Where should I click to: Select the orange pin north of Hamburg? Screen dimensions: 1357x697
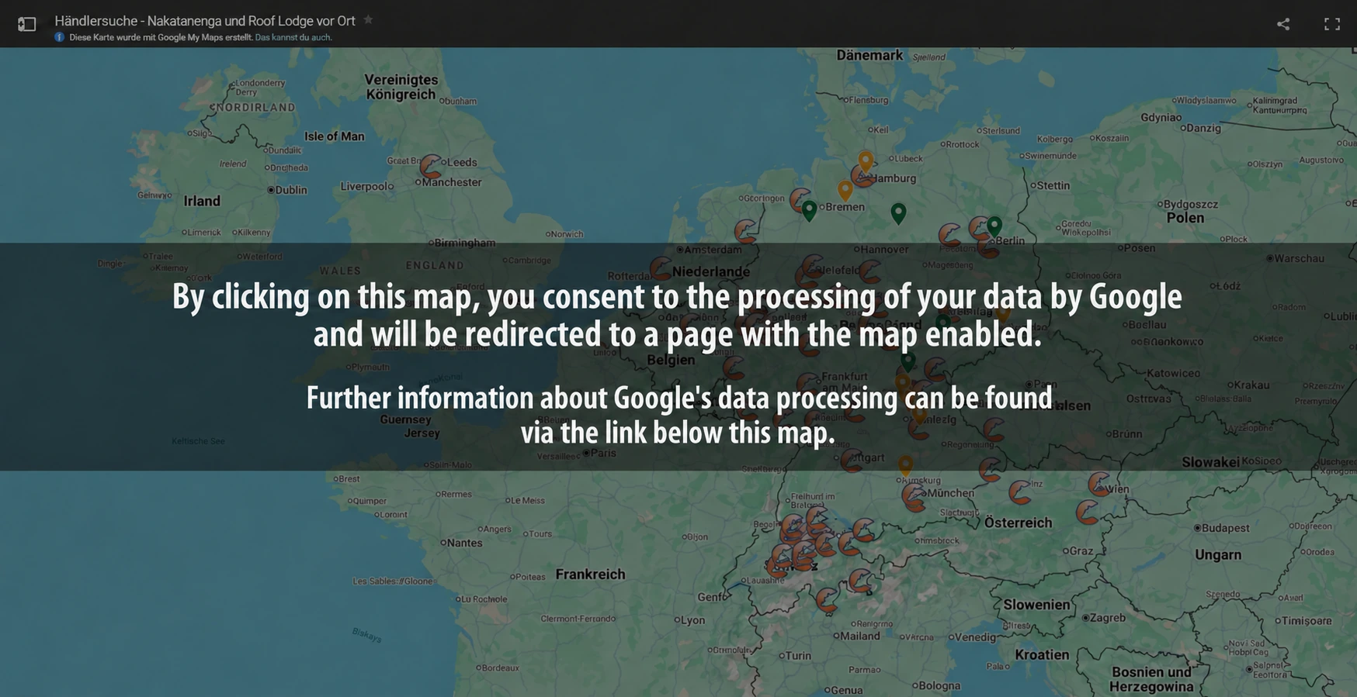[x=866, y=161]
